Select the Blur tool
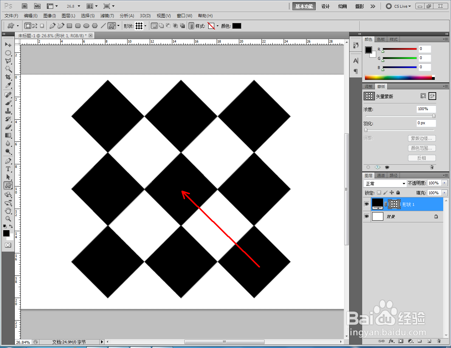The width and height of the screenshot is (451, 348). 8,143
